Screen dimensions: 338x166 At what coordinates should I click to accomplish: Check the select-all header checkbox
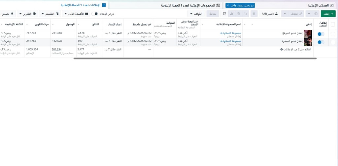pyautogui.click(x=333, y=24)
